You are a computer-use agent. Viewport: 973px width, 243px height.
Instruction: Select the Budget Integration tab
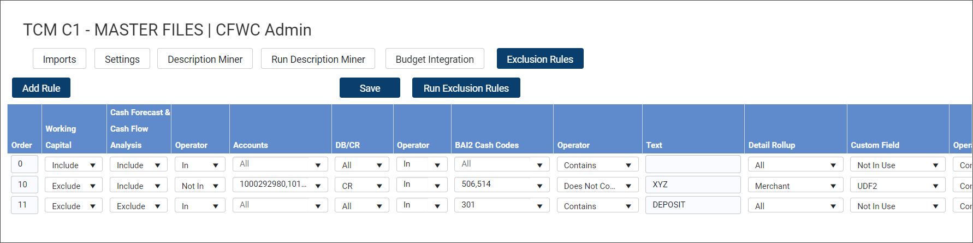pyautogui.click(x=435, y=59)
